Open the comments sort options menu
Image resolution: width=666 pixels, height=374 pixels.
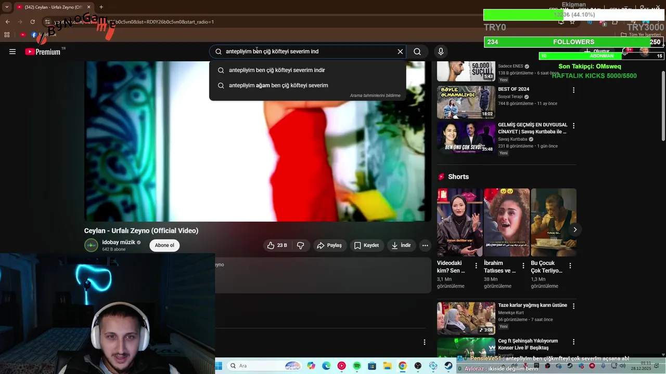(424, 342)
